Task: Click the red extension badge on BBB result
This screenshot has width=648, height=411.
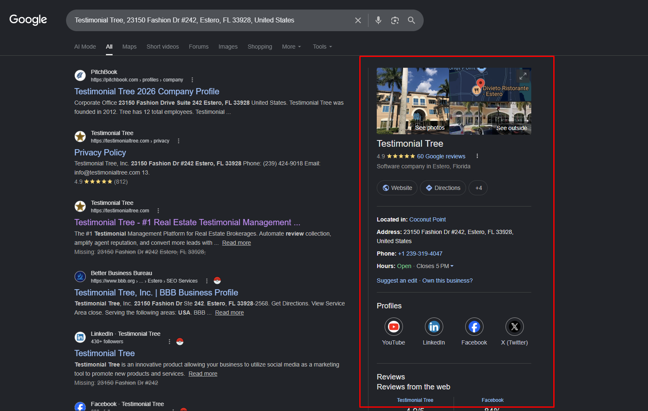Action: pyautogui.click(x=217, y=281)
